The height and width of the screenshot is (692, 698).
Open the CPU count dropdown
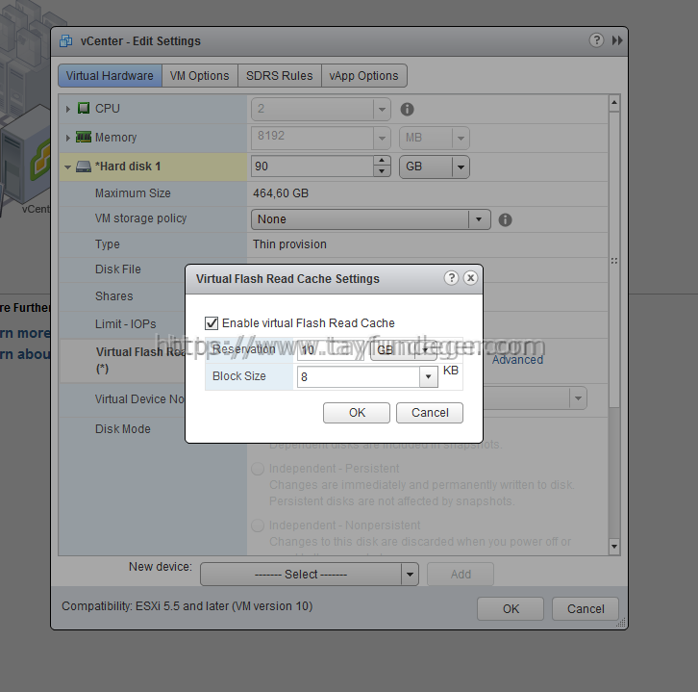click(x=382, y=109)
